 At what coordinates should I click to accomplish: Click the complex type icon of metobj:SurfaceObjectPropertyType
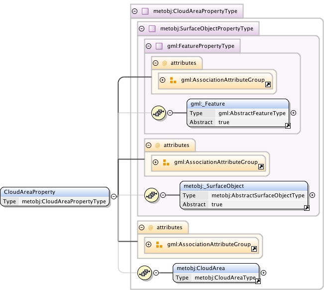152,28
